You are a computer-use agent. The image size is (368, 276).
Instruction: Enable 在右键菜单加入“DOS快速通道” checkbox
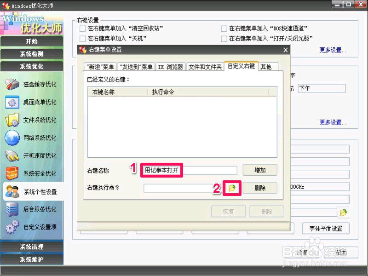point(224,29)
